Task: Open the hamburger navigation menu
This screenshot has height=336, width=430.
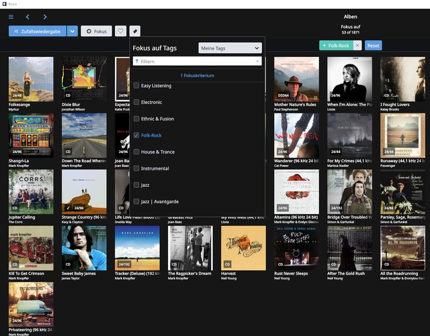Action: pos(11,17)
